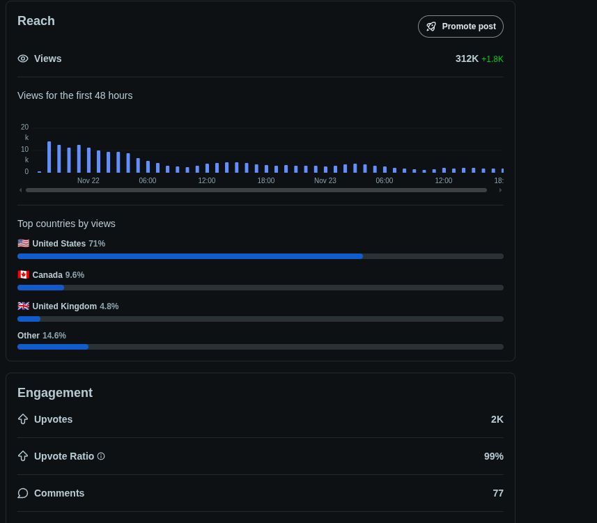
Task: Click the Canada 9.6% progress bar
Action: [x=261, y=288]
